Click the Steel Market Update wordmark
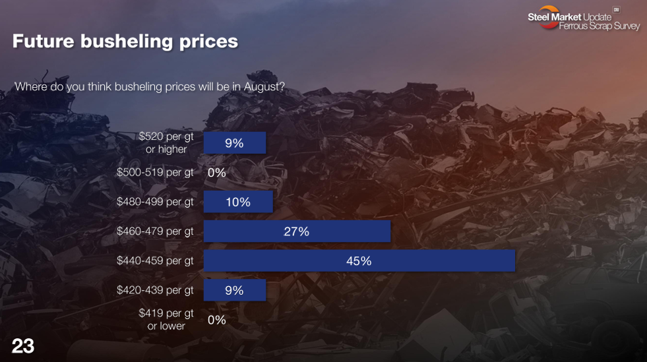Viewport: 647px width, 362px height. tap(569, 17)
